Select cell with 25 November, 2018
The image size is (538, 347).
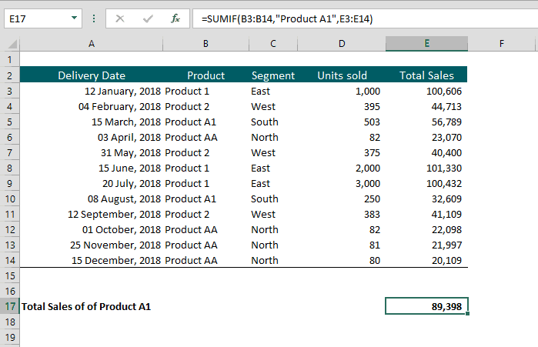(92, 245)
